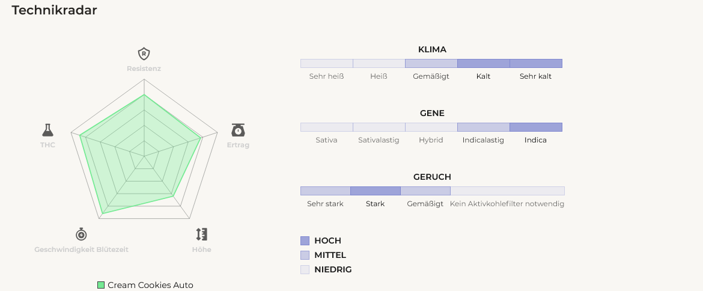The width and height of the screenshot is (703, 291).
Task: Click the Blütezeit stopwatch icon
Action: click(x=81, y=234)
